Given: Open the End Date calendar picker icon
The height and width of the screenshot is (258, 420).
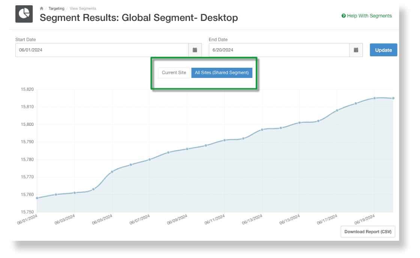Looking at the screenshot, I should point(356,49).
